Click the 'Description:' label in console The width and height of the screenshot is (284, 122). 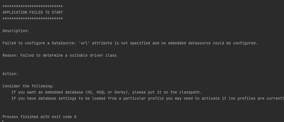(16, 31)
